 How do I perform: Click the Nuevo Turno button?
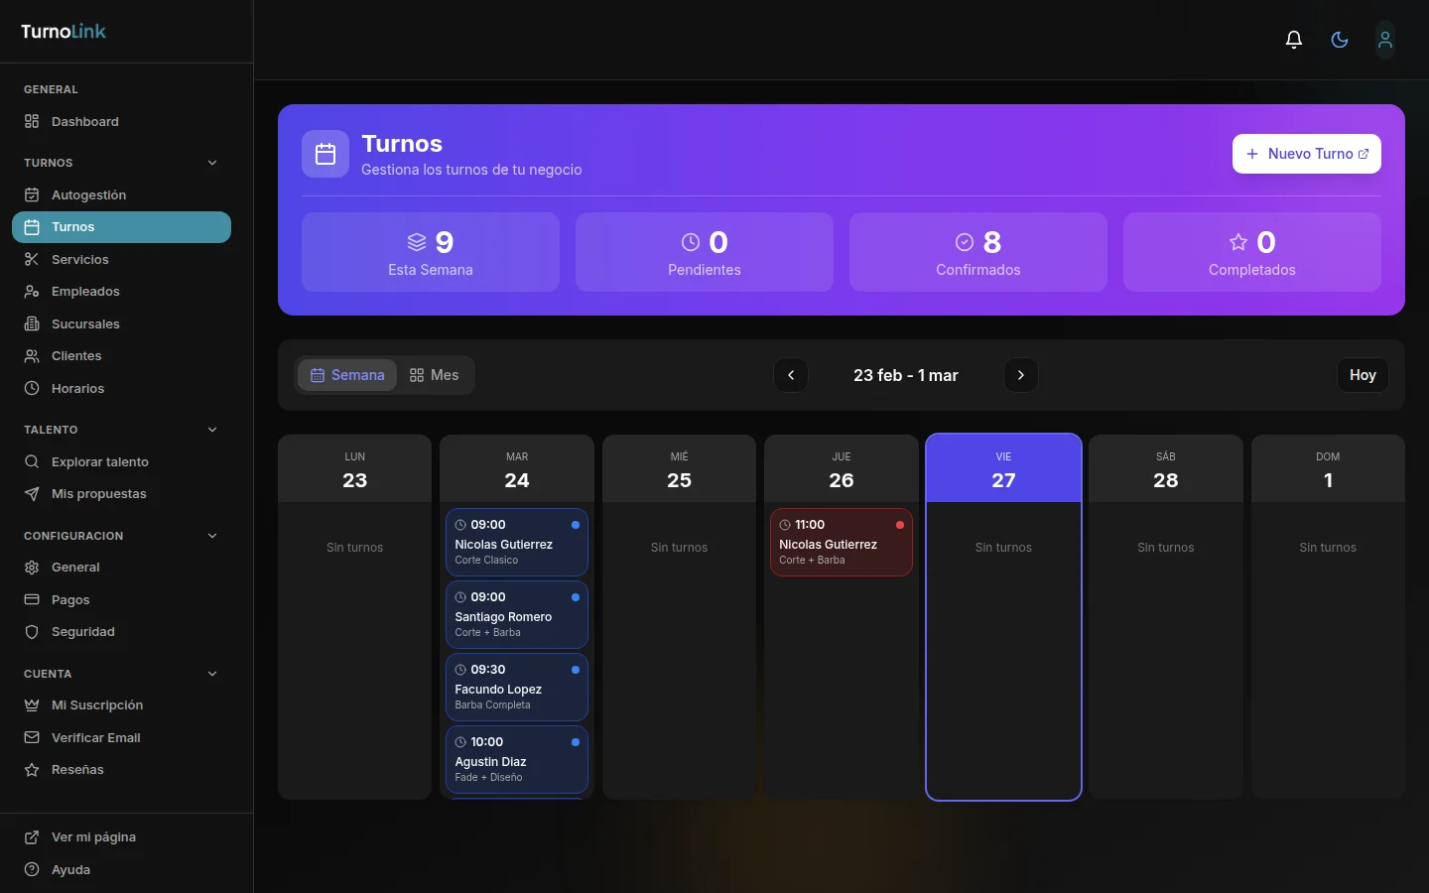pos(1306,154)
